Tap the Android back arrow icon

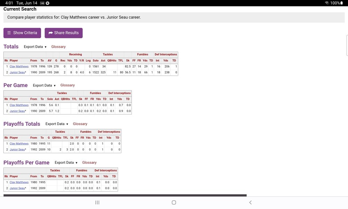click(250, 202)
